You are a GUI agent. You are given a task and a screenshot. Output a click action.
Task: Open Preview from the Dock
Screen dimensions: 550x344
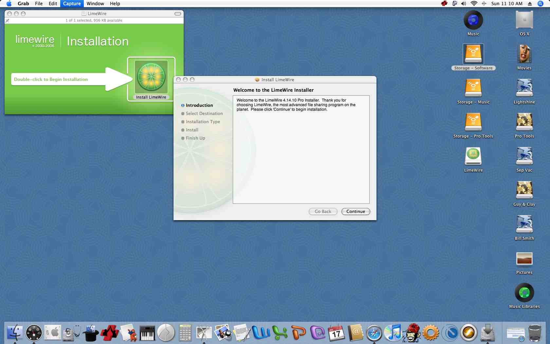pyautogui.click(x=223, y=333)
